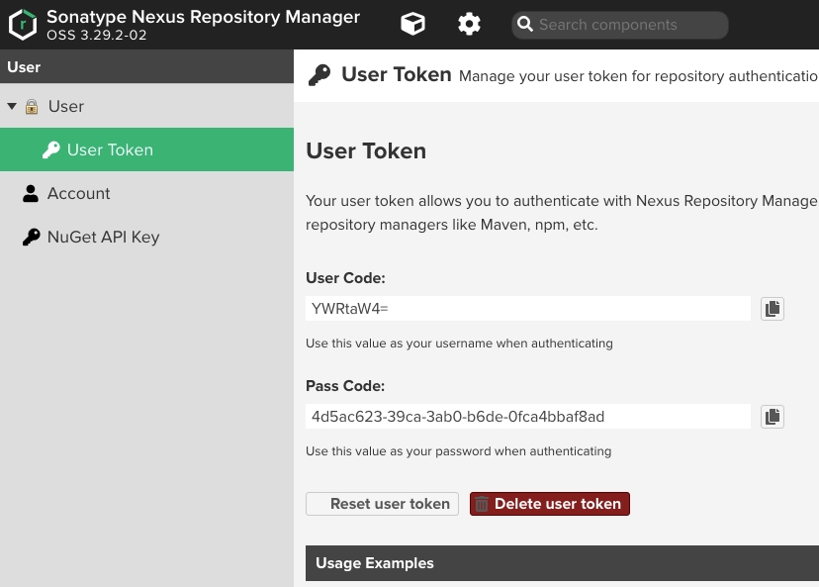Image resolution: width=819 pixels, height=587 pixels.
Task: Click the User Token key icon in sidebar
Action: pos(51,150)
